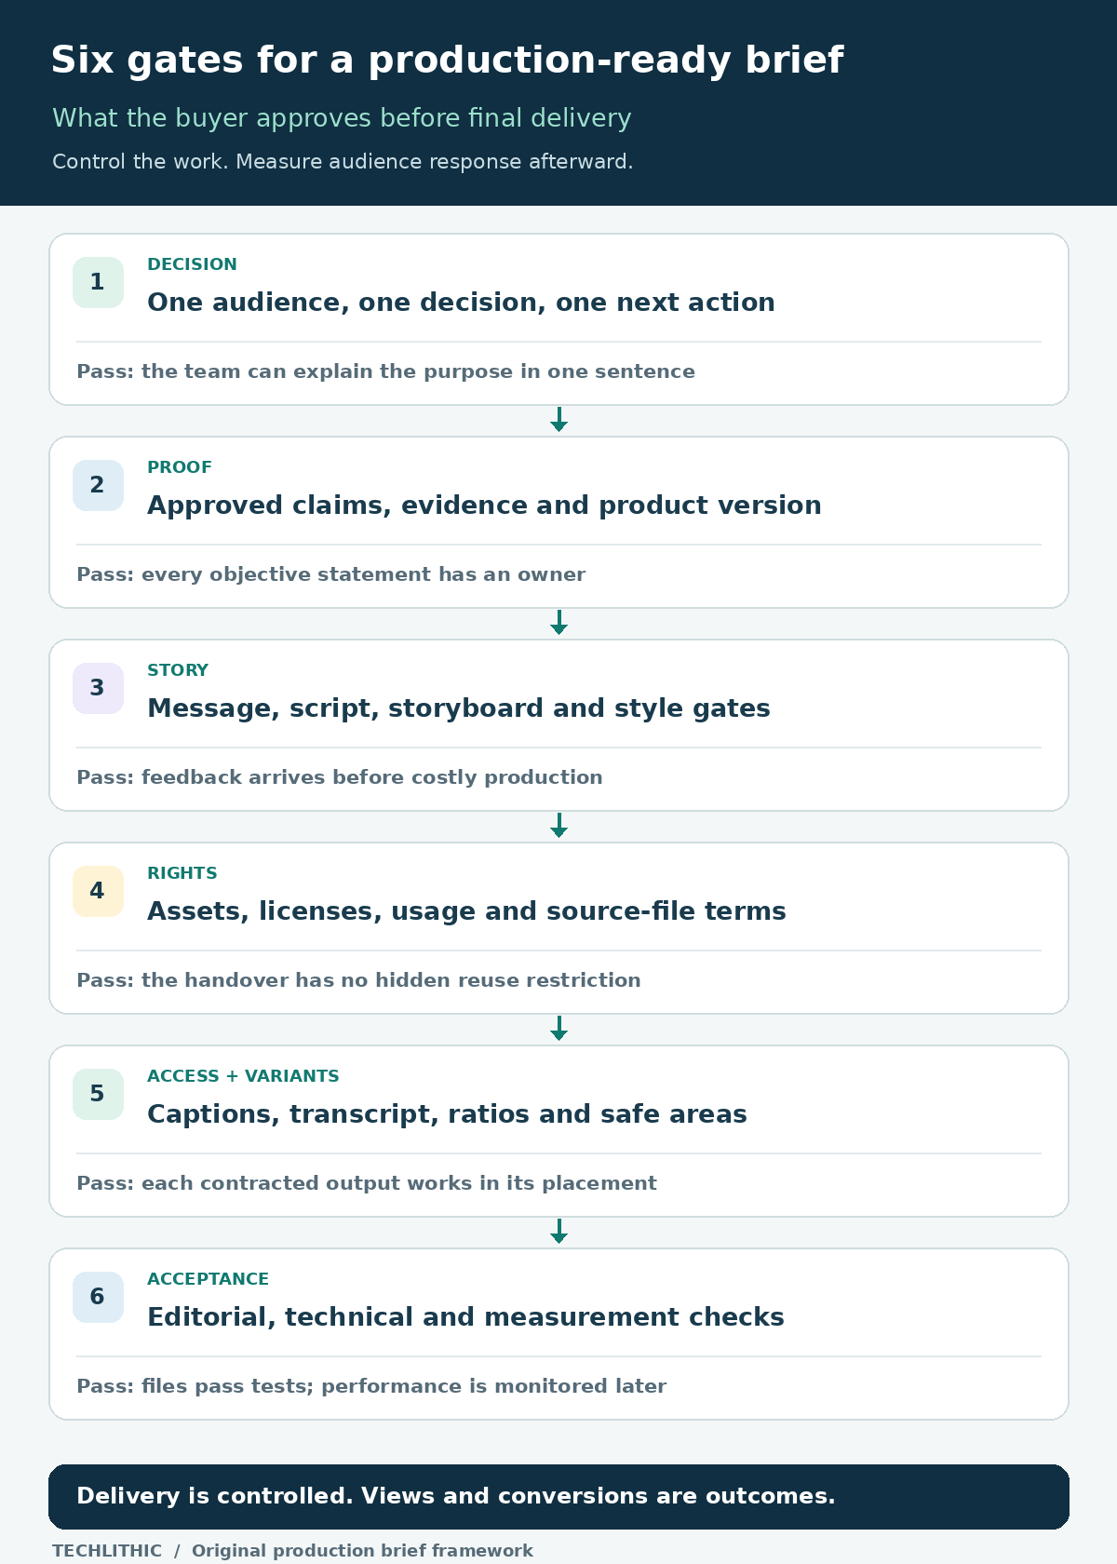The height and width of the screenshot is (1564, 1117).
Task: Click 'Pass: the handover has no hidden reuse restriction'
Action: pyautogui.click(x=358, y=980)
